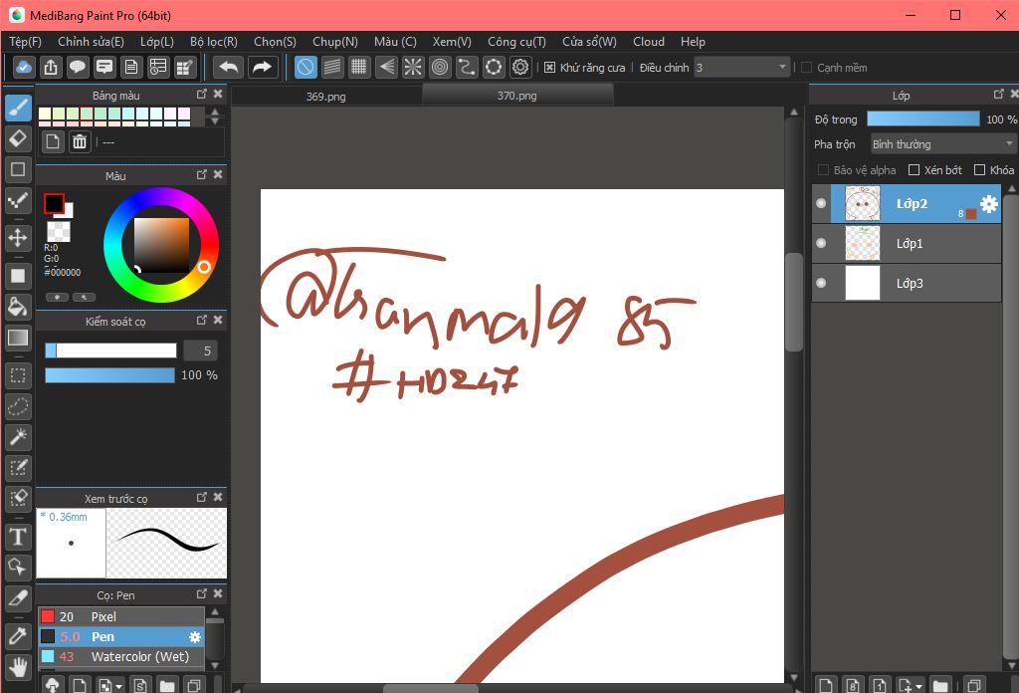Select the Lớp1 layer

coord(907,244)
